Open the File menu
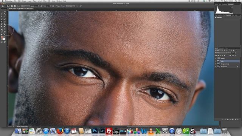Viewport: 242px width, 136px height. tap(15, 1)
